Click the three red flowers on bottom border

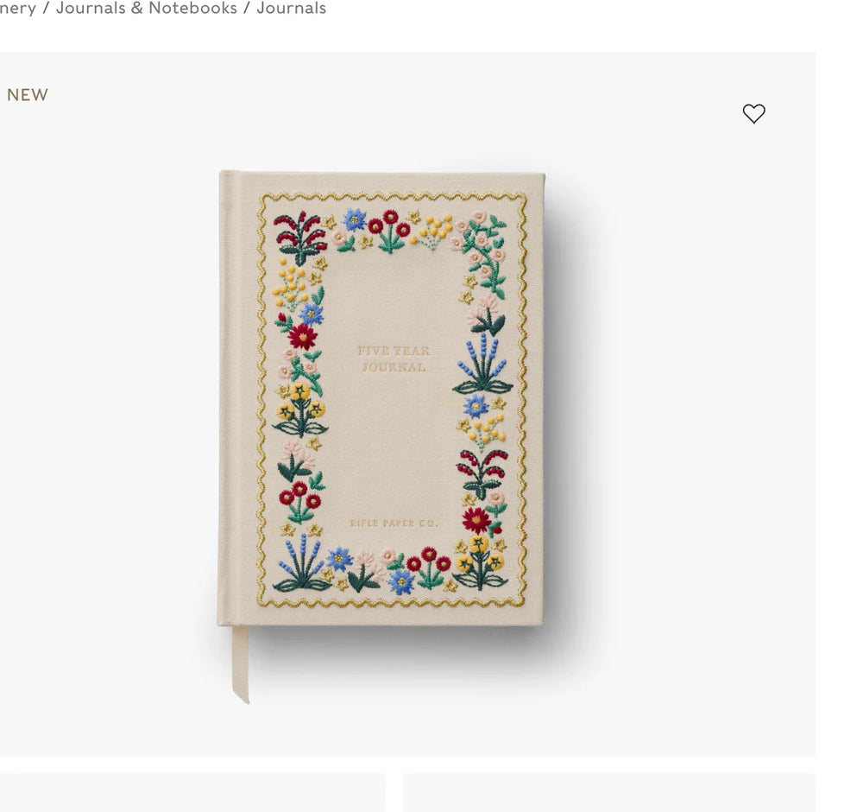(428, 567)
